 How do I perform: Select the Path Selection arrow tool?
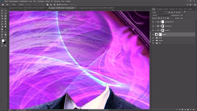(6, 32)
